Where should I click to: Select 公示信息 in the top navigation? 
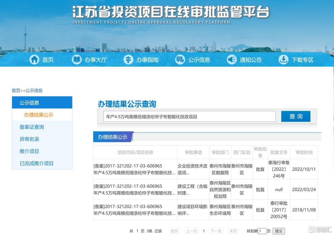click(199, 60)
